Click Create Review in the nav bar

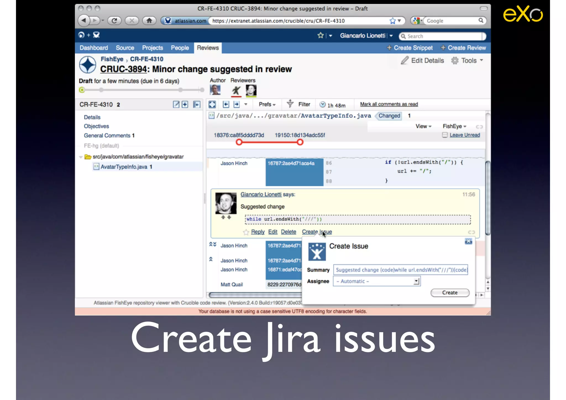point(463,48)
